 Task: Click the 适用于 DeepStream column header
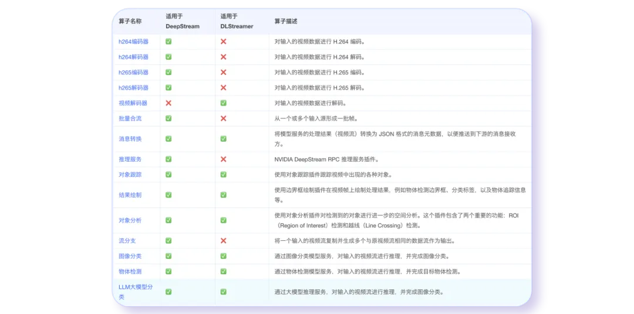[x=183, y=22]
